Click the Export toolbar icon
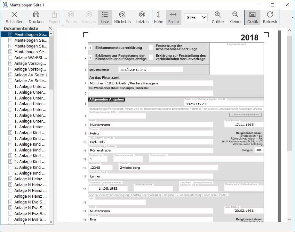 coord(54,18)
